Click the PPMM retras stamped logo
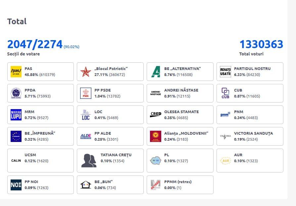 (x=156, y=185)
